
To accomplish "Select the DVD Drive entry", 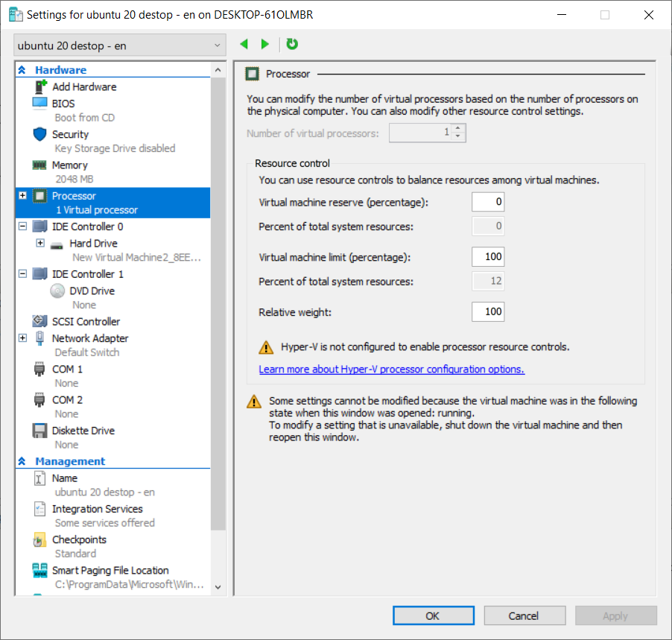I will coord(92,291).
